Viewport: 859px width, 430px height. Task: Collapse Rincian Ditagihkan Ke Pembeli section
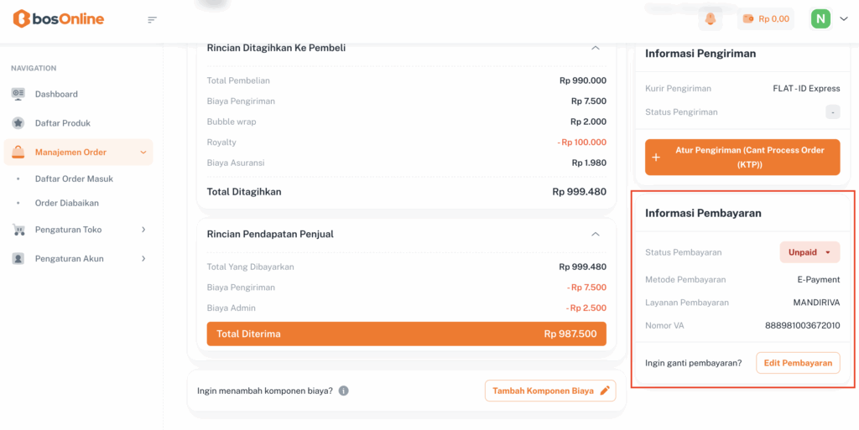(x=596, y=48)
